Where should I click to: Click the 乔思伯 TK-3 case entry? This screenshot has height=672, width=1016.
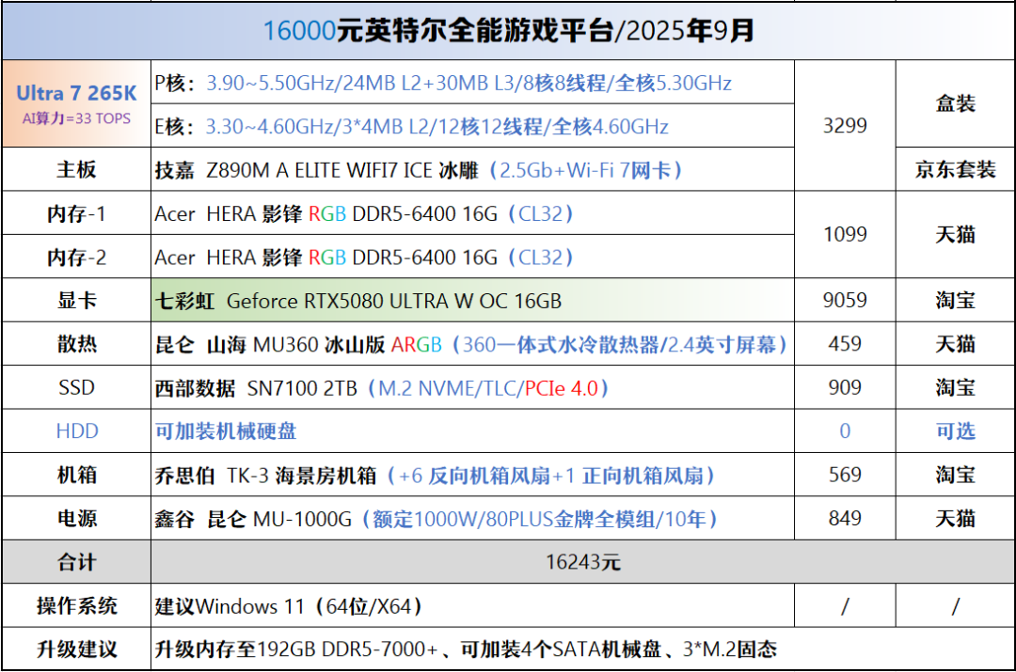(435, 476)
